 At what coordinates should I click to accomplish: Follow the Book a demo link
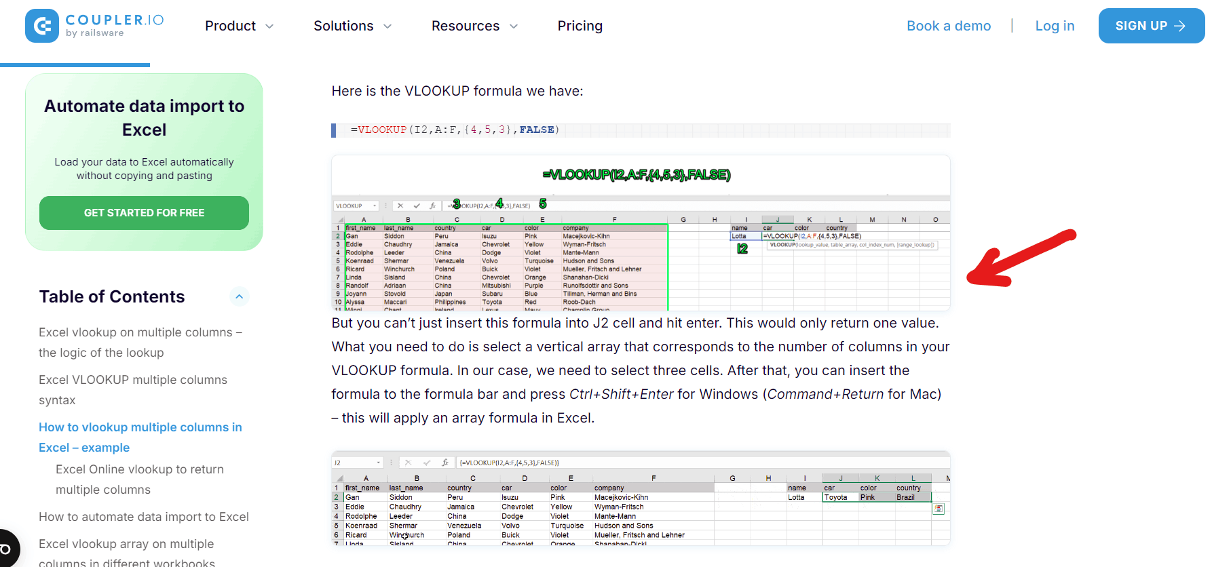click(949, 26)
